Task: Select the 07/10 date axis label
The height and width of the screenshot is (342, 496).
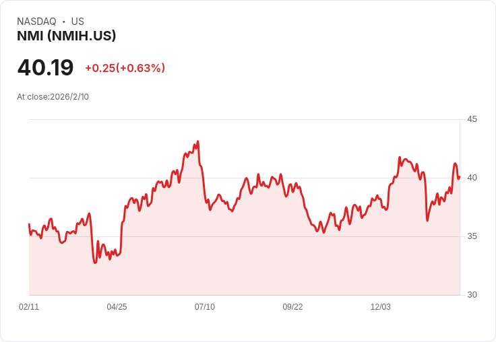Action: tap(205, 306)
